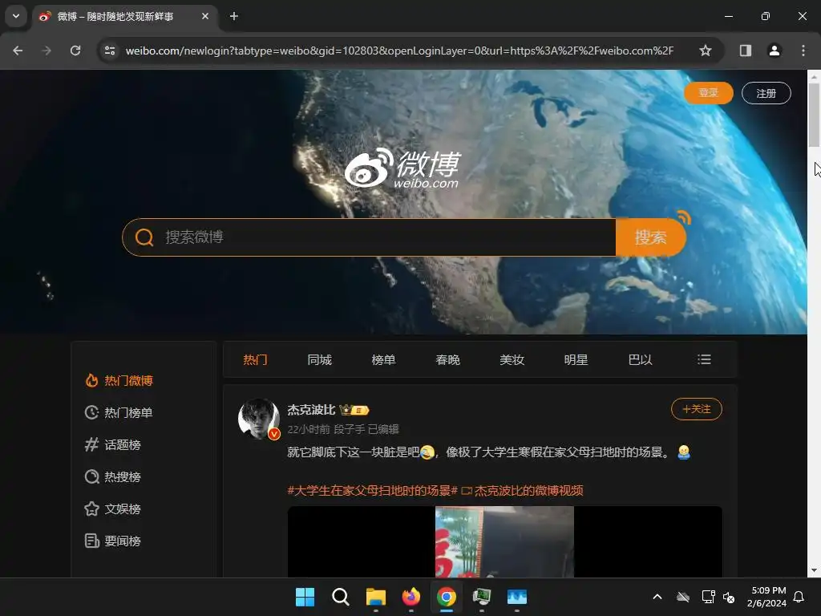The height and width of the screenshot is (616, 821).
Task: Expand more channel categories list icon
Action: 704,359
